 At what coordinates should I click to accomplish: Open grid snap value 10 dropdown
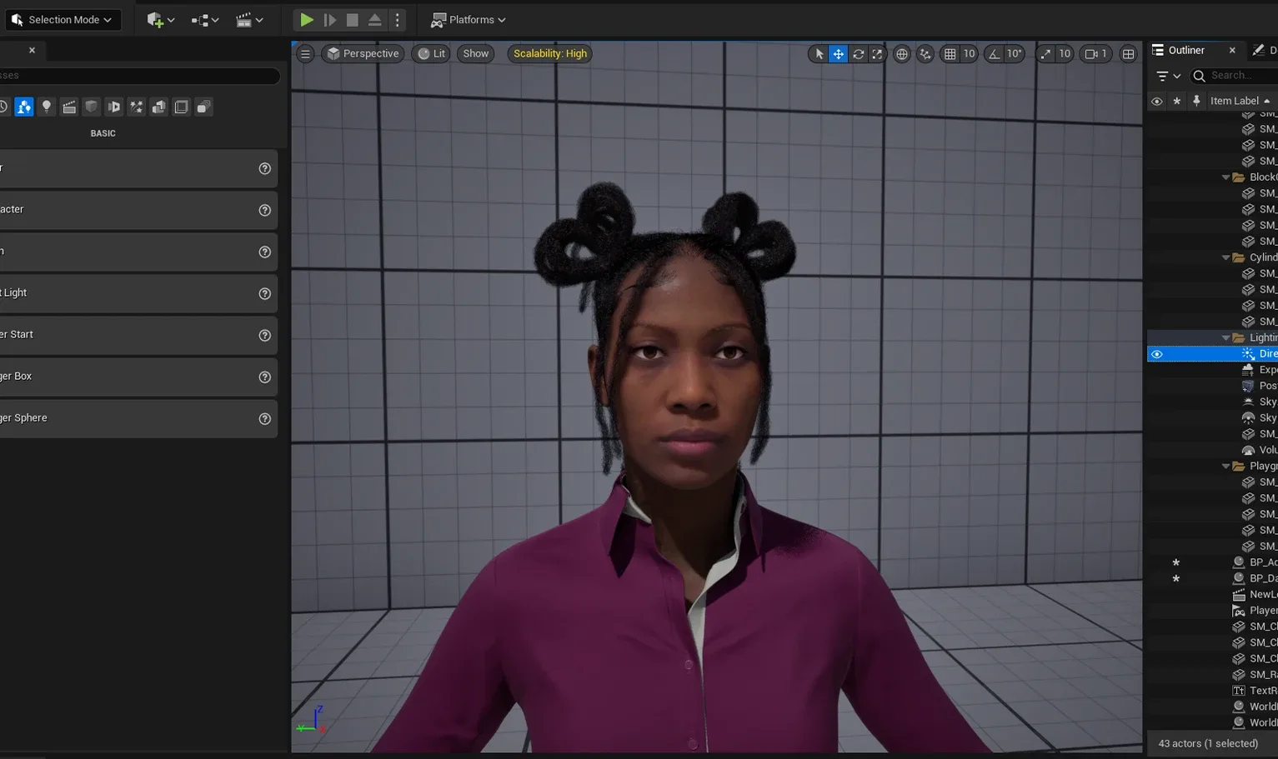[969, 53]
